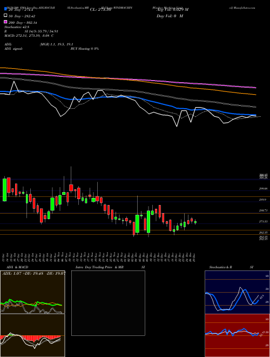Select the '200 Day = 302.14' legend text
Viewport: 270px width, 357px height.
(23, 23)
